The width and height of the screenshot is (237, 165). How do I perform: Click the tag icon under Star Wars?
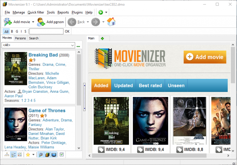coord(180,150)
